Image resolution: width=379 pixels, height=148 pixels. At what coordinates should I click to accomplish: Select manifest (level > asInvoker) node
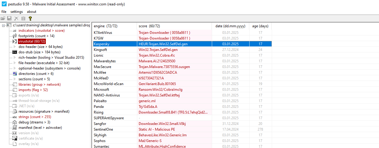[x=40, y=128]
